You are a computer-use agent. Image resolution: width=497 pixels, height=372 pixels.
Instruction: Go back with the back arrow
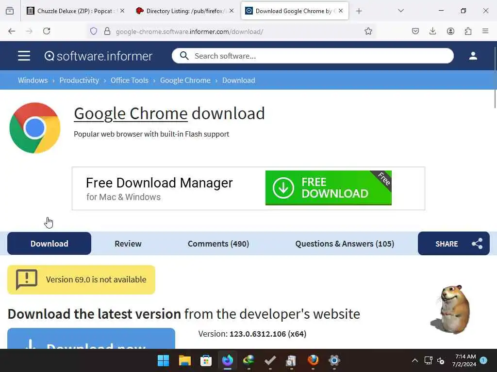pyautogui.click(x=12, y=31)
